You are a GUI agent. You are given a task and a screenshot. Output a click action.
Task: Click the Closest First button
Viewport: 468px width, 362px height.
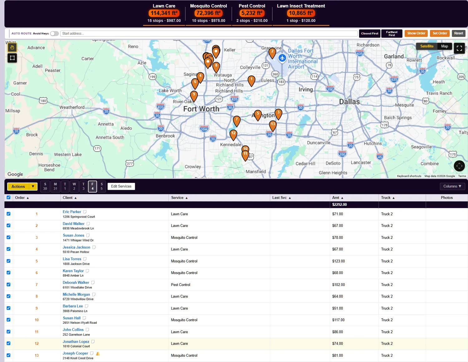tap(370, 34)
